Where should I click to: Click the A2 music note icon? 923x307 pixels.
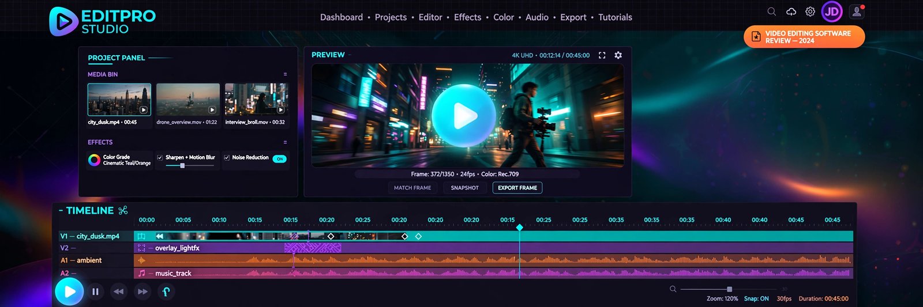point(141,273)
